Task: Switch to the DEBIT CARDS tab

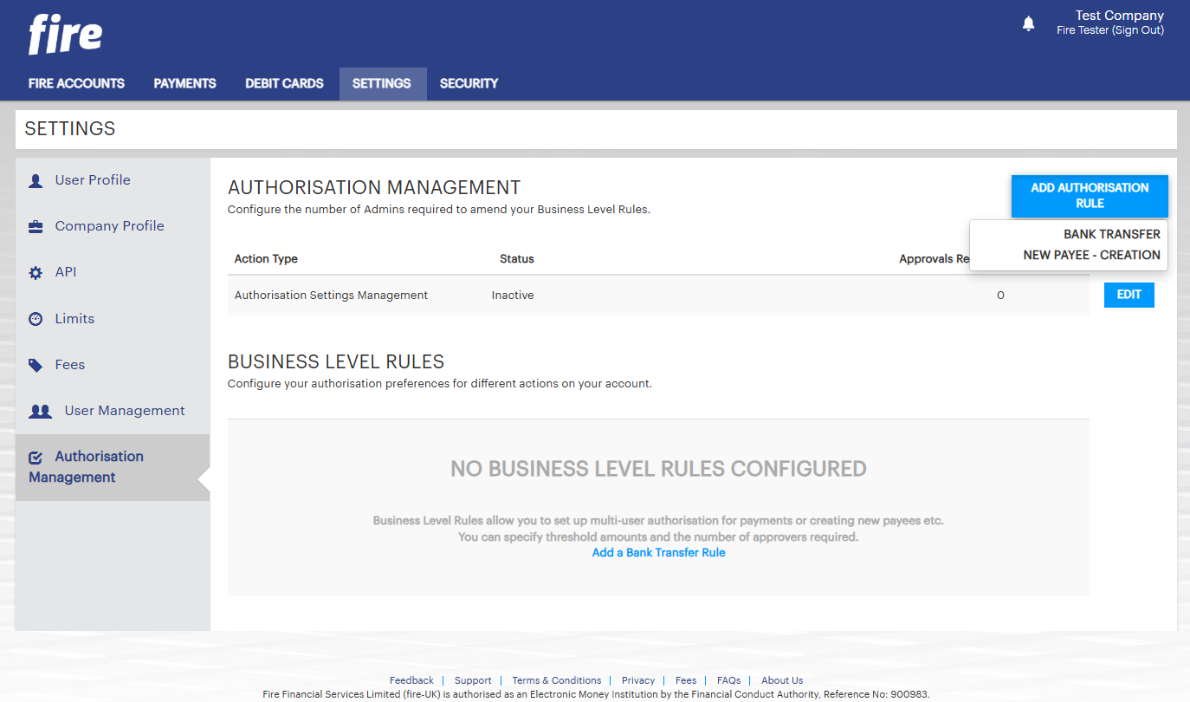Action: click(284, 83)
